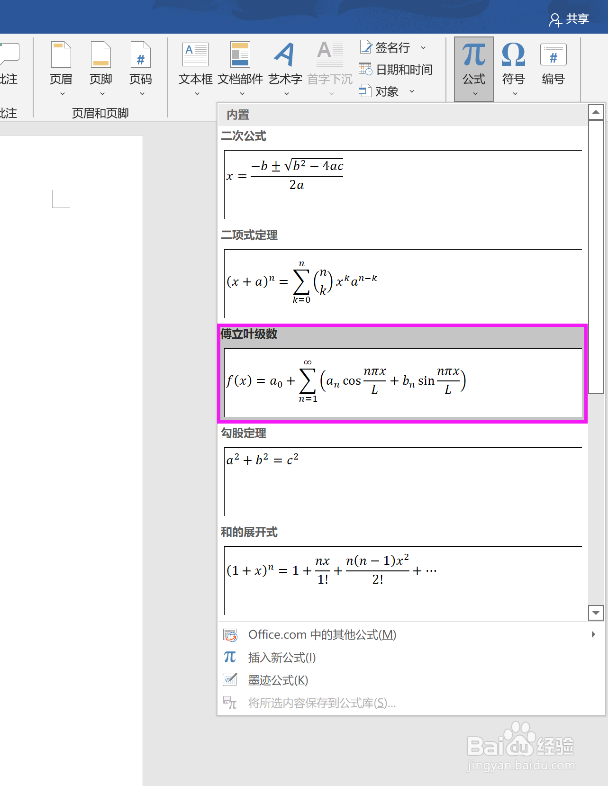The image size is (608, 786).
Task: Expand the Footer (页脚) dropdown arrow
Action: [x=102, y=94]
